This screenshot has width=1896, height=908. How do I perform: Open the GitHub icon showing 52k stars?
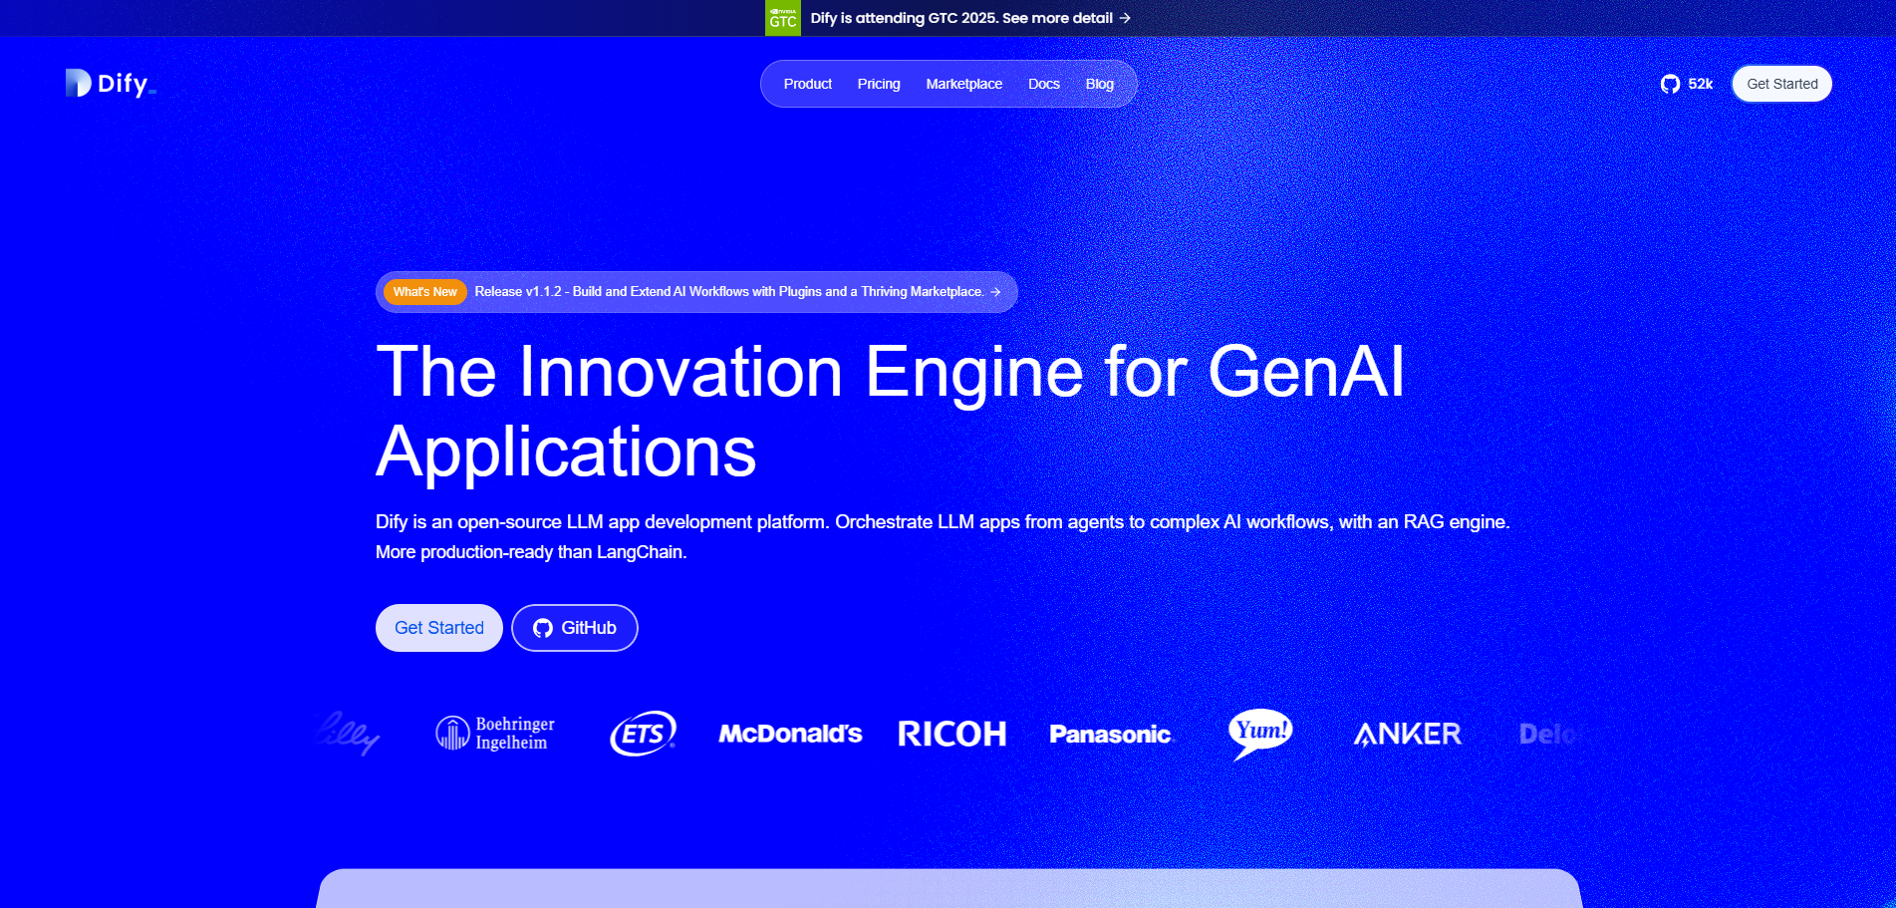pyautogui.click(x=1670, y=84)
